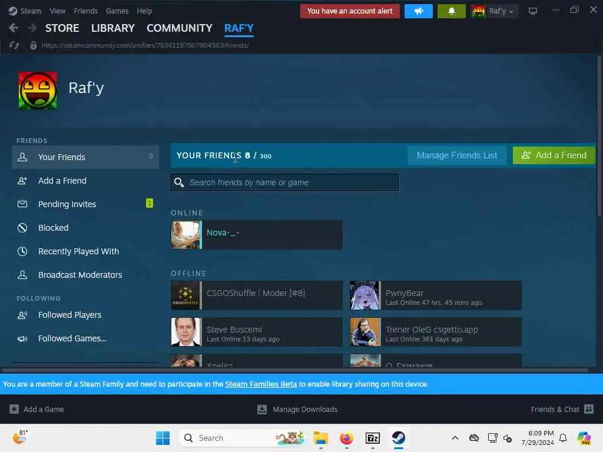
Task: Click the account alert red button
Action: 350,11
